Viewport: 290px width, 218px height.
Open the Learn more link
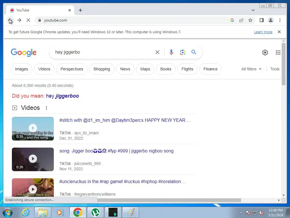point(263,32)
